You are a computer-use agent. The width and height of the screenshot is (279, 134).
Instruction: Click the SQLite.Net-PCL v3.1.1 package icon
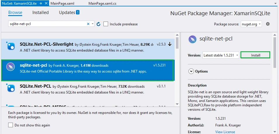tap(11, 88)
